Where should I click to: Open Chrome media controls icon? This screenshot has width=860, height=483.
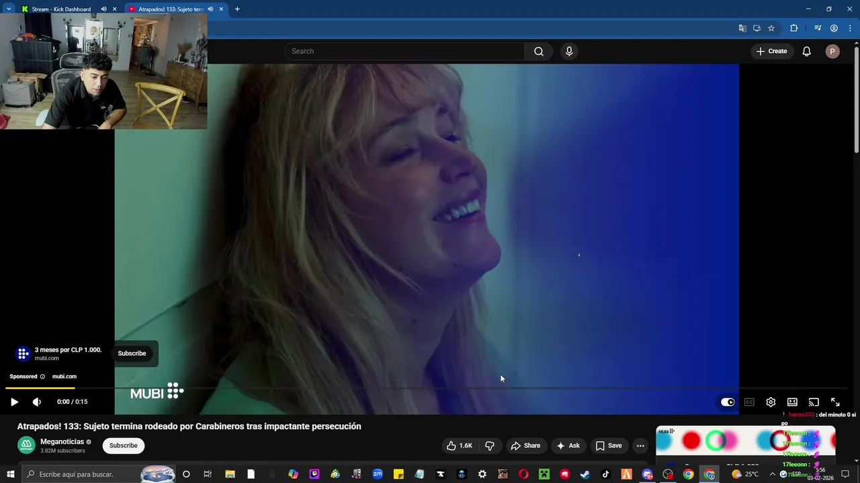pos(818,28)
